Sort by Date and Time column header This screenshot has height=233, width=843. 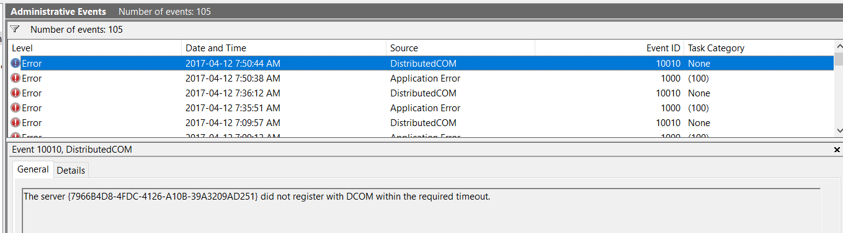(284, 48)
